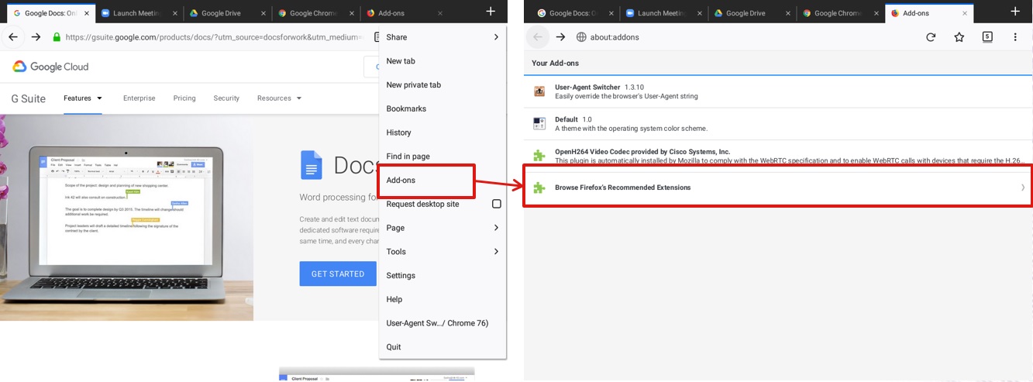Close the Add-ons tab in right window
This screenshot has width=1033, height=382.
point(966,13)
